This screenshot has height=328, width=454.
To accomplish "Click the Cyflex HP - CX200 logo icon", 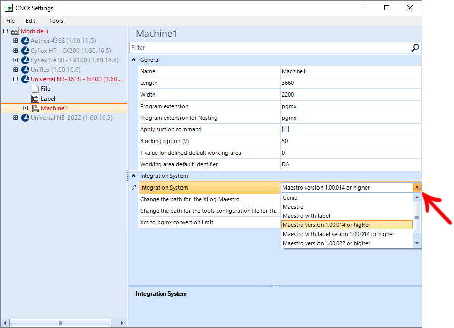I will coord(25,51).
